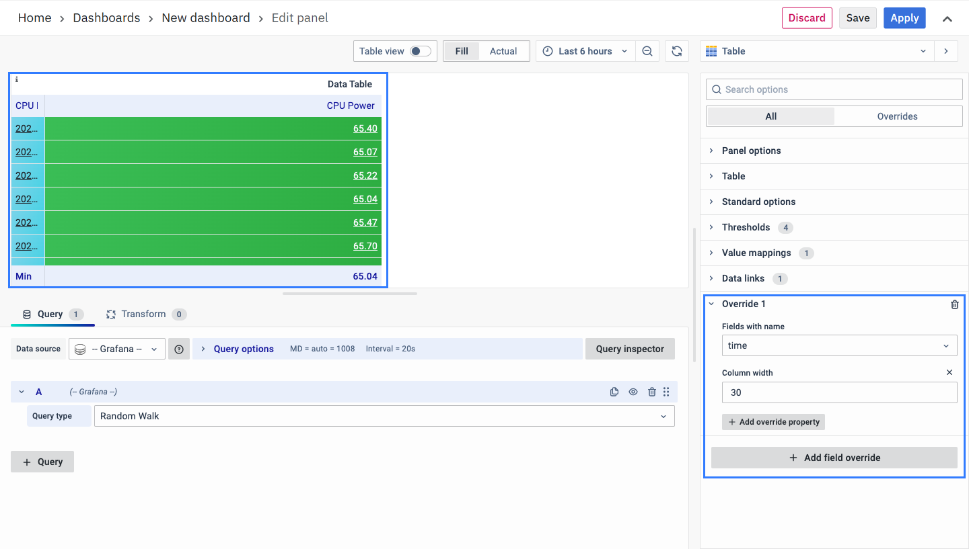This screenshot has width=969, height=549.
Task: Click Add field override button
Action: (834, 458)
